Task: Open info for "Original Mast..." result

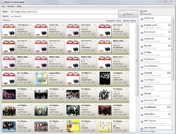Action: point(63,73)
